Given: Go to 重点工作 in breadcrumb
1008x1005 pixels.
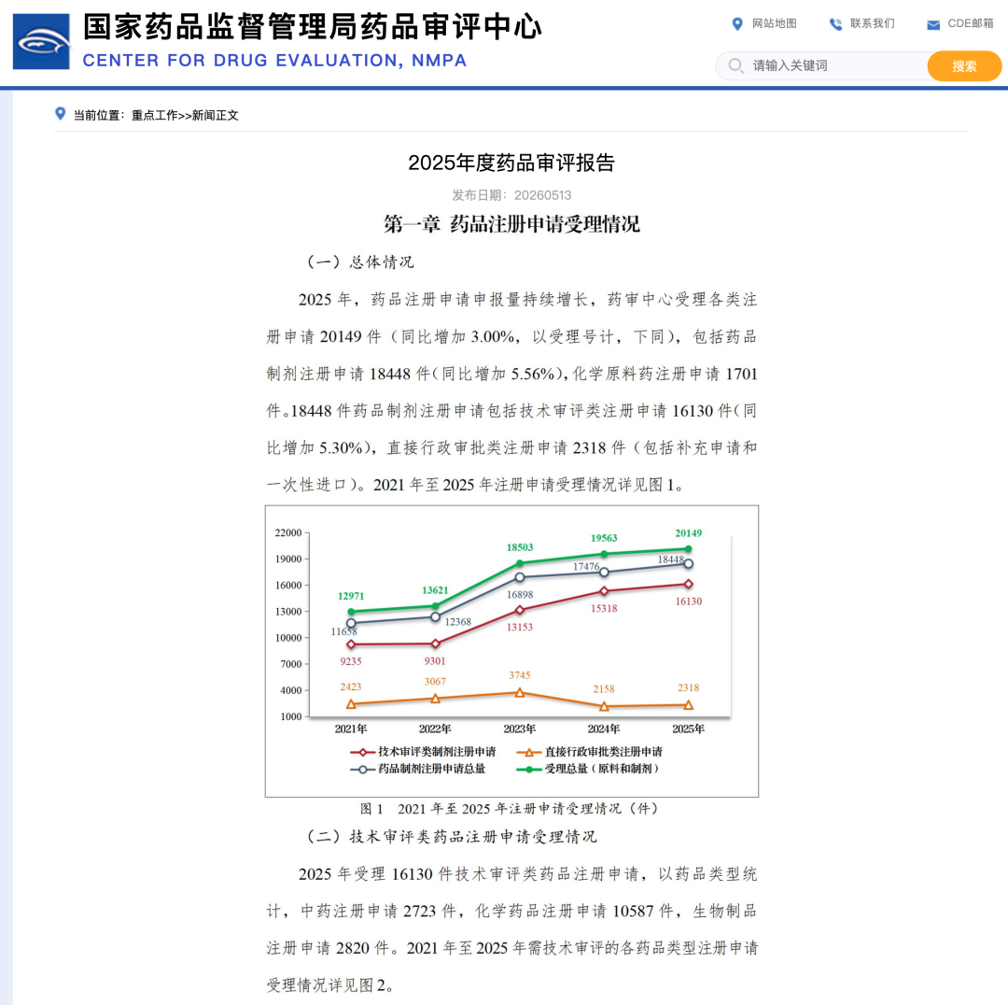Looking at the screenshot, I should [x=154, y=115].
